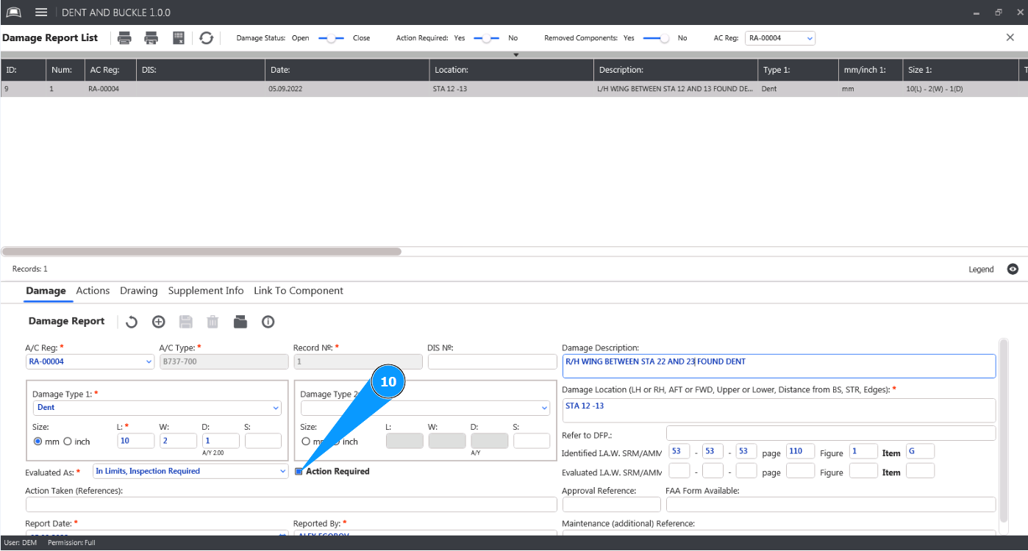
Task: Switch to the Actions tab
Action: point(93,291)
